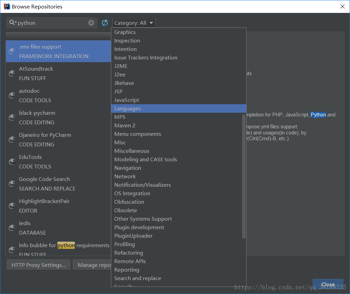Choose Issue Trackers Integration category

coord(179,58)
